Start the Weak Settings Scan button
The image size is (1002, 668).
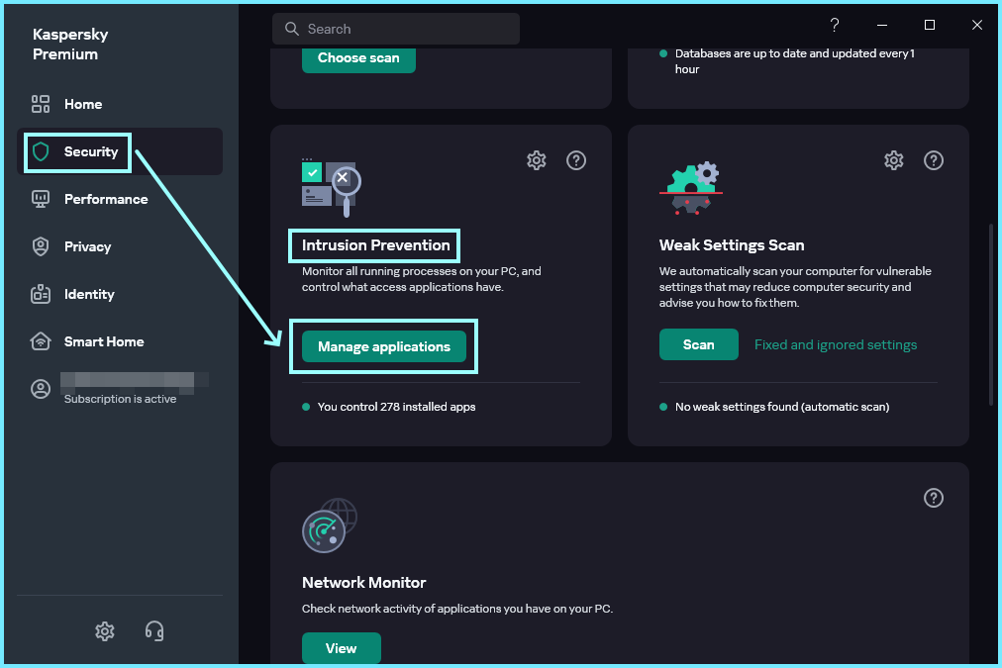[698, 344]
